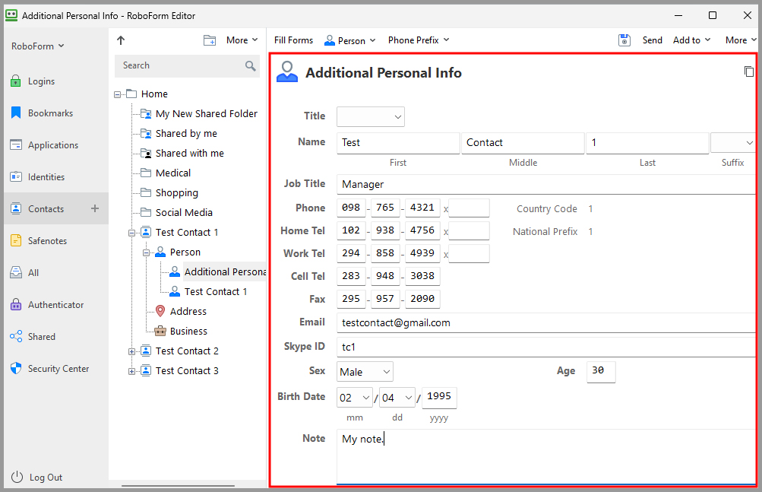Expand the Test Contact 2 node
The height and width of the screenshot is (492, 762).
click(x=131, y=351)
